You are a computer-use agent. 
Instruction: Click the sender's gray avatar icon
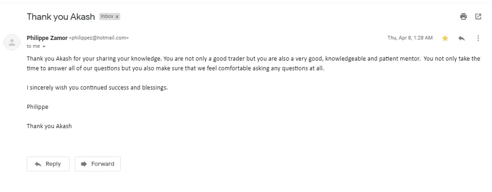11,42
